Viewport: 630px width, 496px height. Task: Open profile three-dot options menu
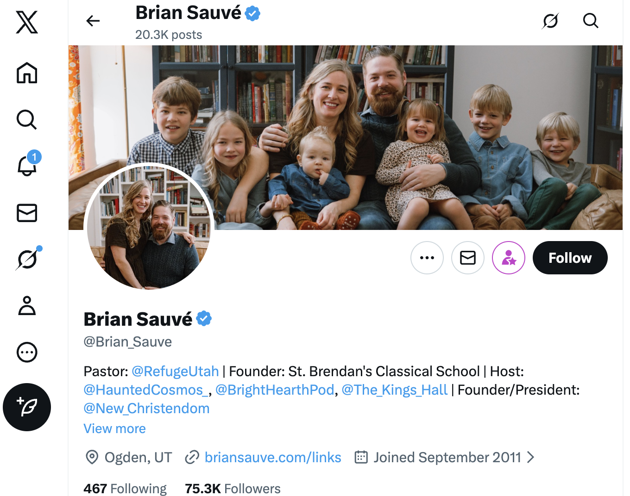point(427,258)
